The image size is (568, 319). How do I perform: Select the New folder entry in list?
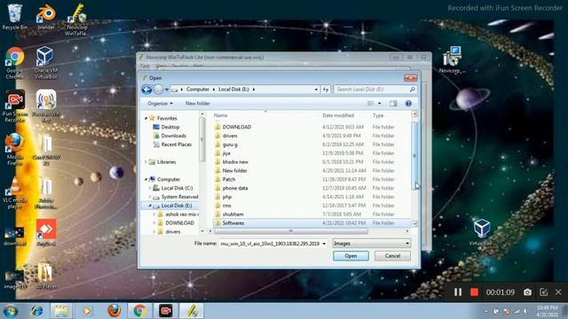pyautogui.click(x=234, y=170)
